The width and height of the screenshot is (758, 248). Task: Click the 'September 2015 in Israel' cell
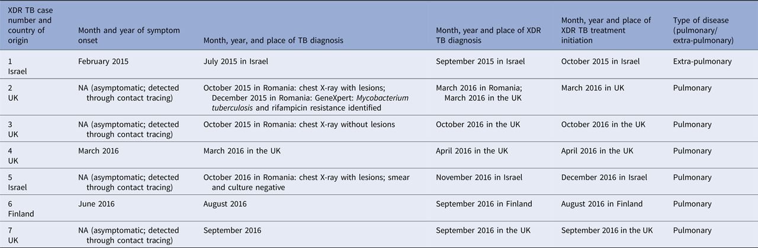click(480, 61)
